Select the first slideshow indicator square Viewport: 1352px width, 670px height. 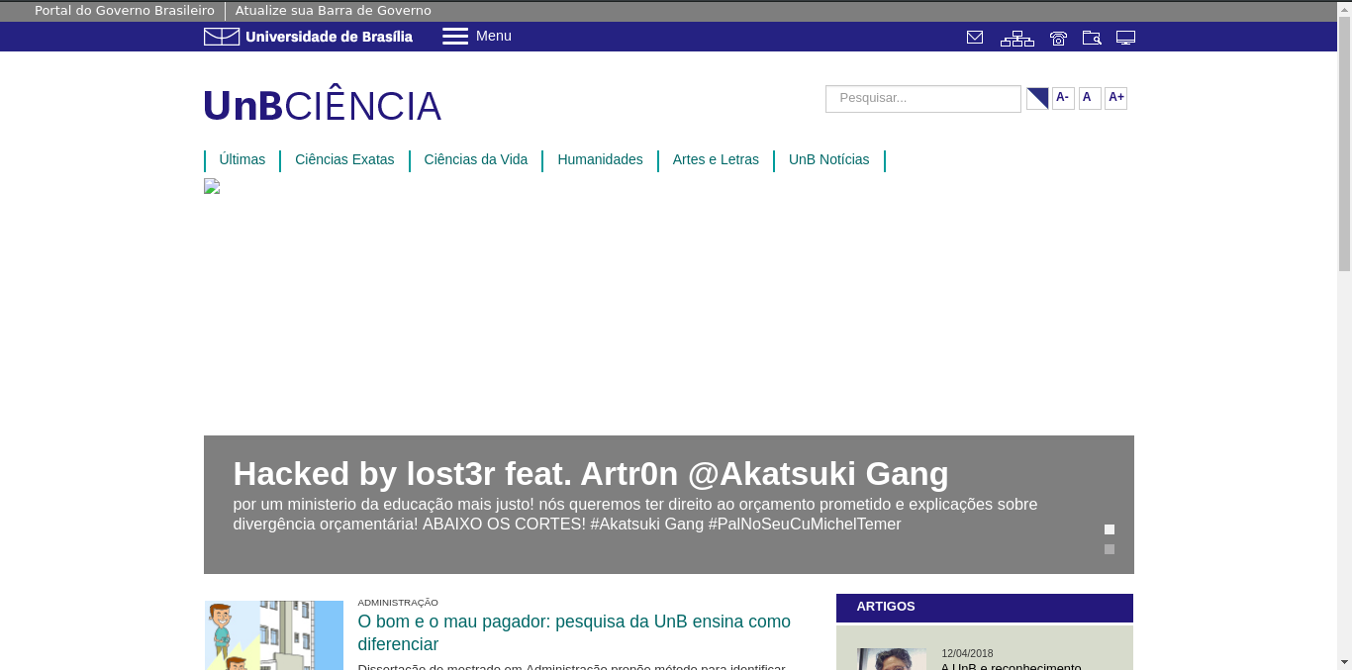click(1110, 529)
